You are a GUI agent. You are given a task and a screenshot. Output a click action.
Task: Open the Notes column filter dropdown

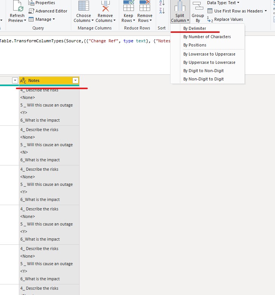(75, 80)
